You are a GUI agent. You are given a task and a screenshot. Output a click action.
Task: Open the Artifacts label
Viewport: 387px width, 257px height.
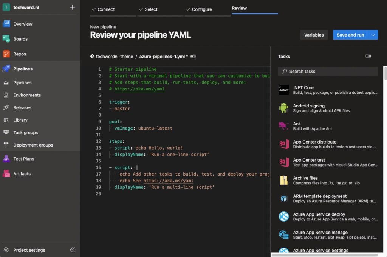tap(22, 174)
